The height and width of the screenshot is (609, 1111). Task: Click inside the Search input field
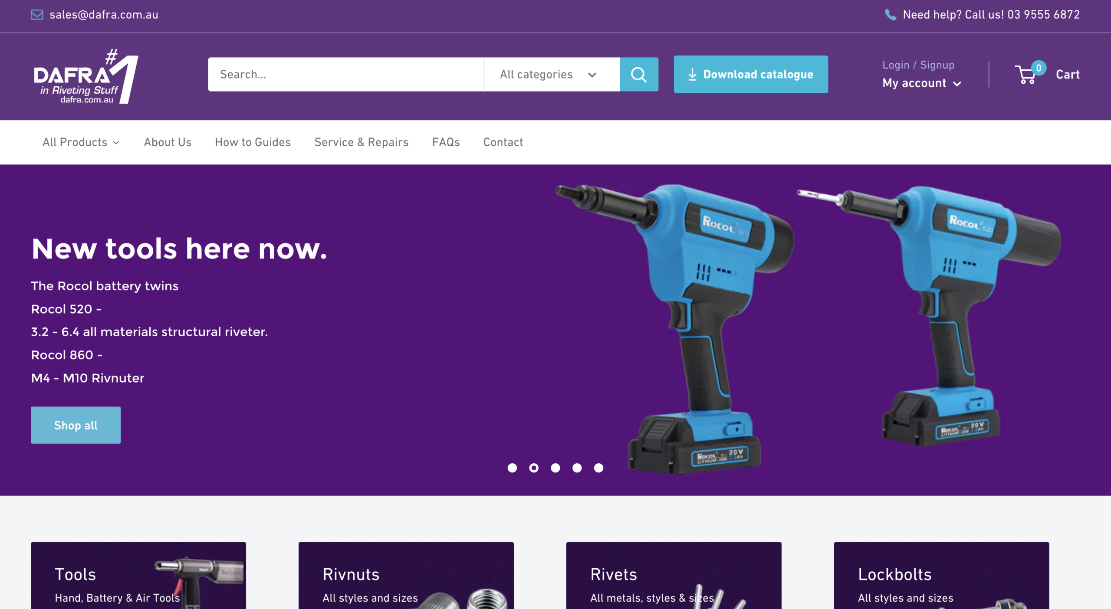click(x=346, y=74)
